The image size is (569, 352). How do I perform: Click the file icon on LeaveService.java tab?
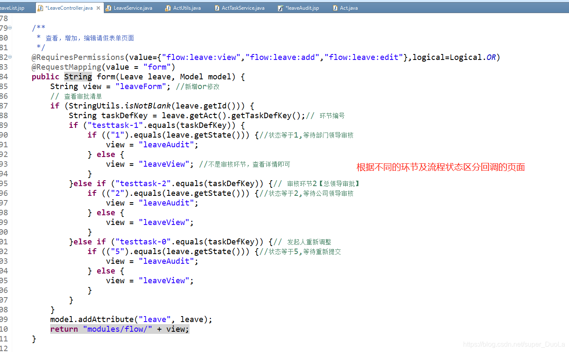pos(108,8)
